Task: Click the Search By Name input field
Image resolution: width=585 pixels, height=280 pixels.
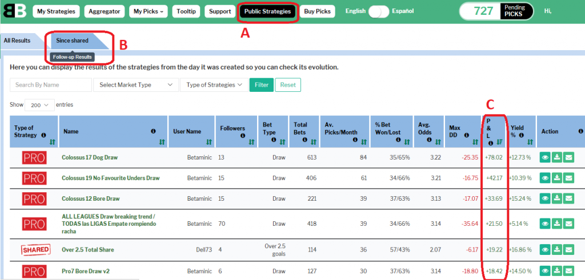Action: tap(51, 85)
